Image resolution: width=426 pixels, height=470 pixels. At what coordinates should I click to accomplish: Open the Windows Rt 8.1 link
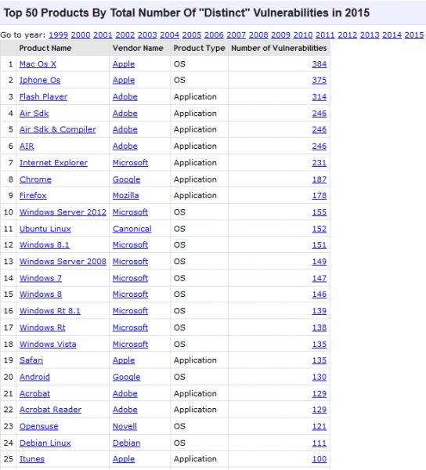[x=50, y=311]
